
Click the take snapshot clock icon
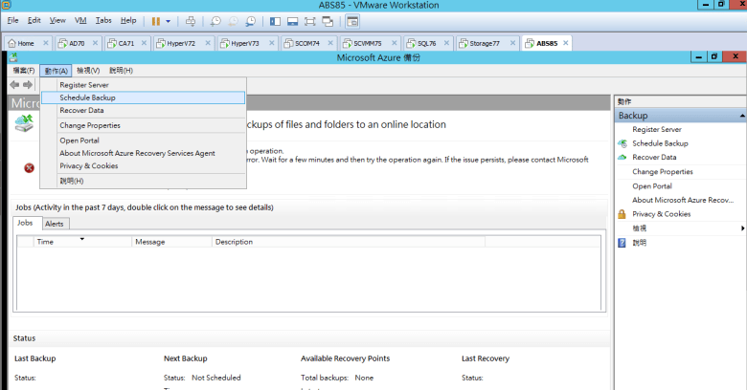pos(215,20)
